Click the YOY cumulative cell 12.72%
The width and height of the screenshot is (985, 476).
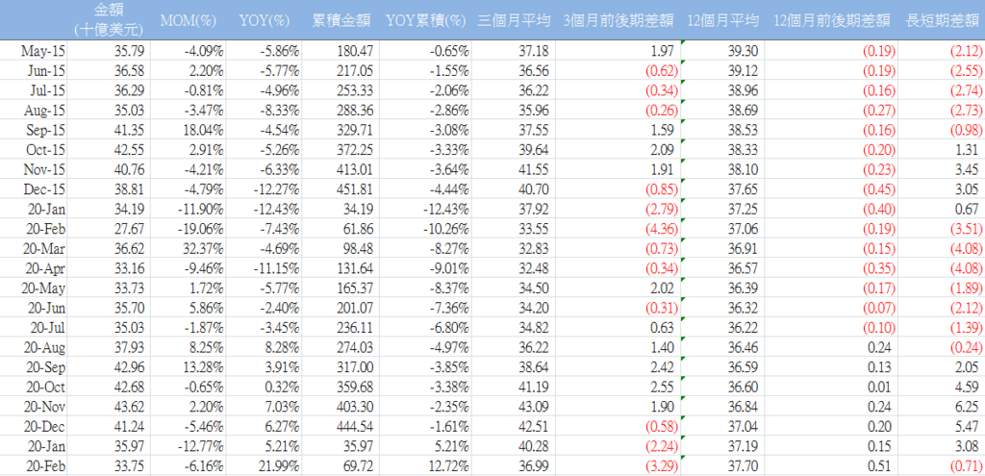[449, 466]
